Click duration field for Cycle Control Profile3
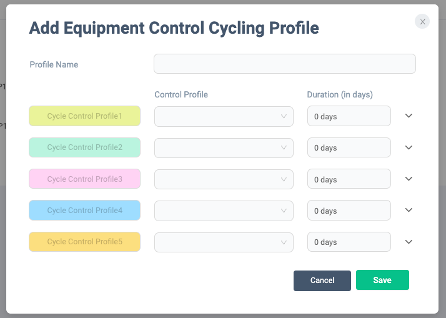The image size is (446, 318). coord(349,179)
